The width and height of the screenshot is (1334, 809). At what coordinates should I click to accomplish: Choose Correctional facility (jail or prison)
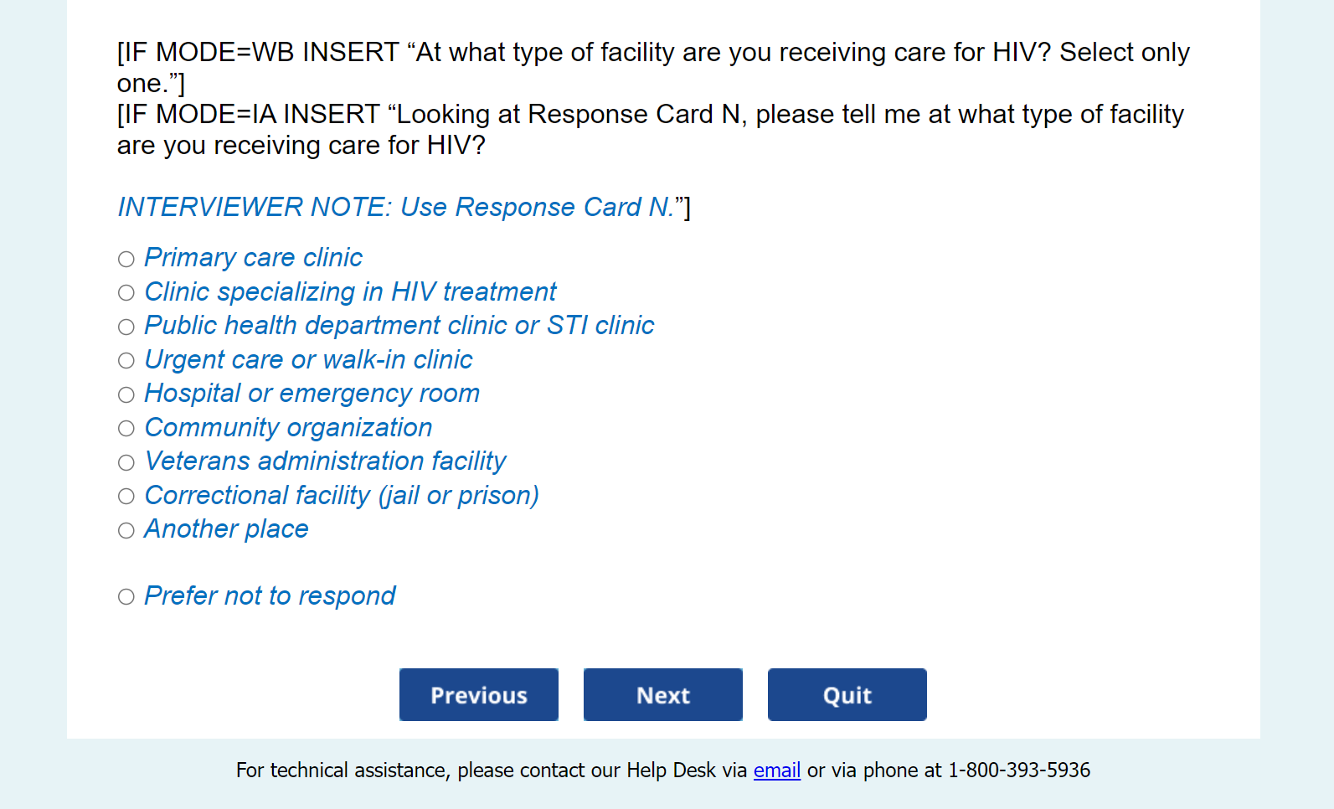pyautogui.click(x=126, y=497)
